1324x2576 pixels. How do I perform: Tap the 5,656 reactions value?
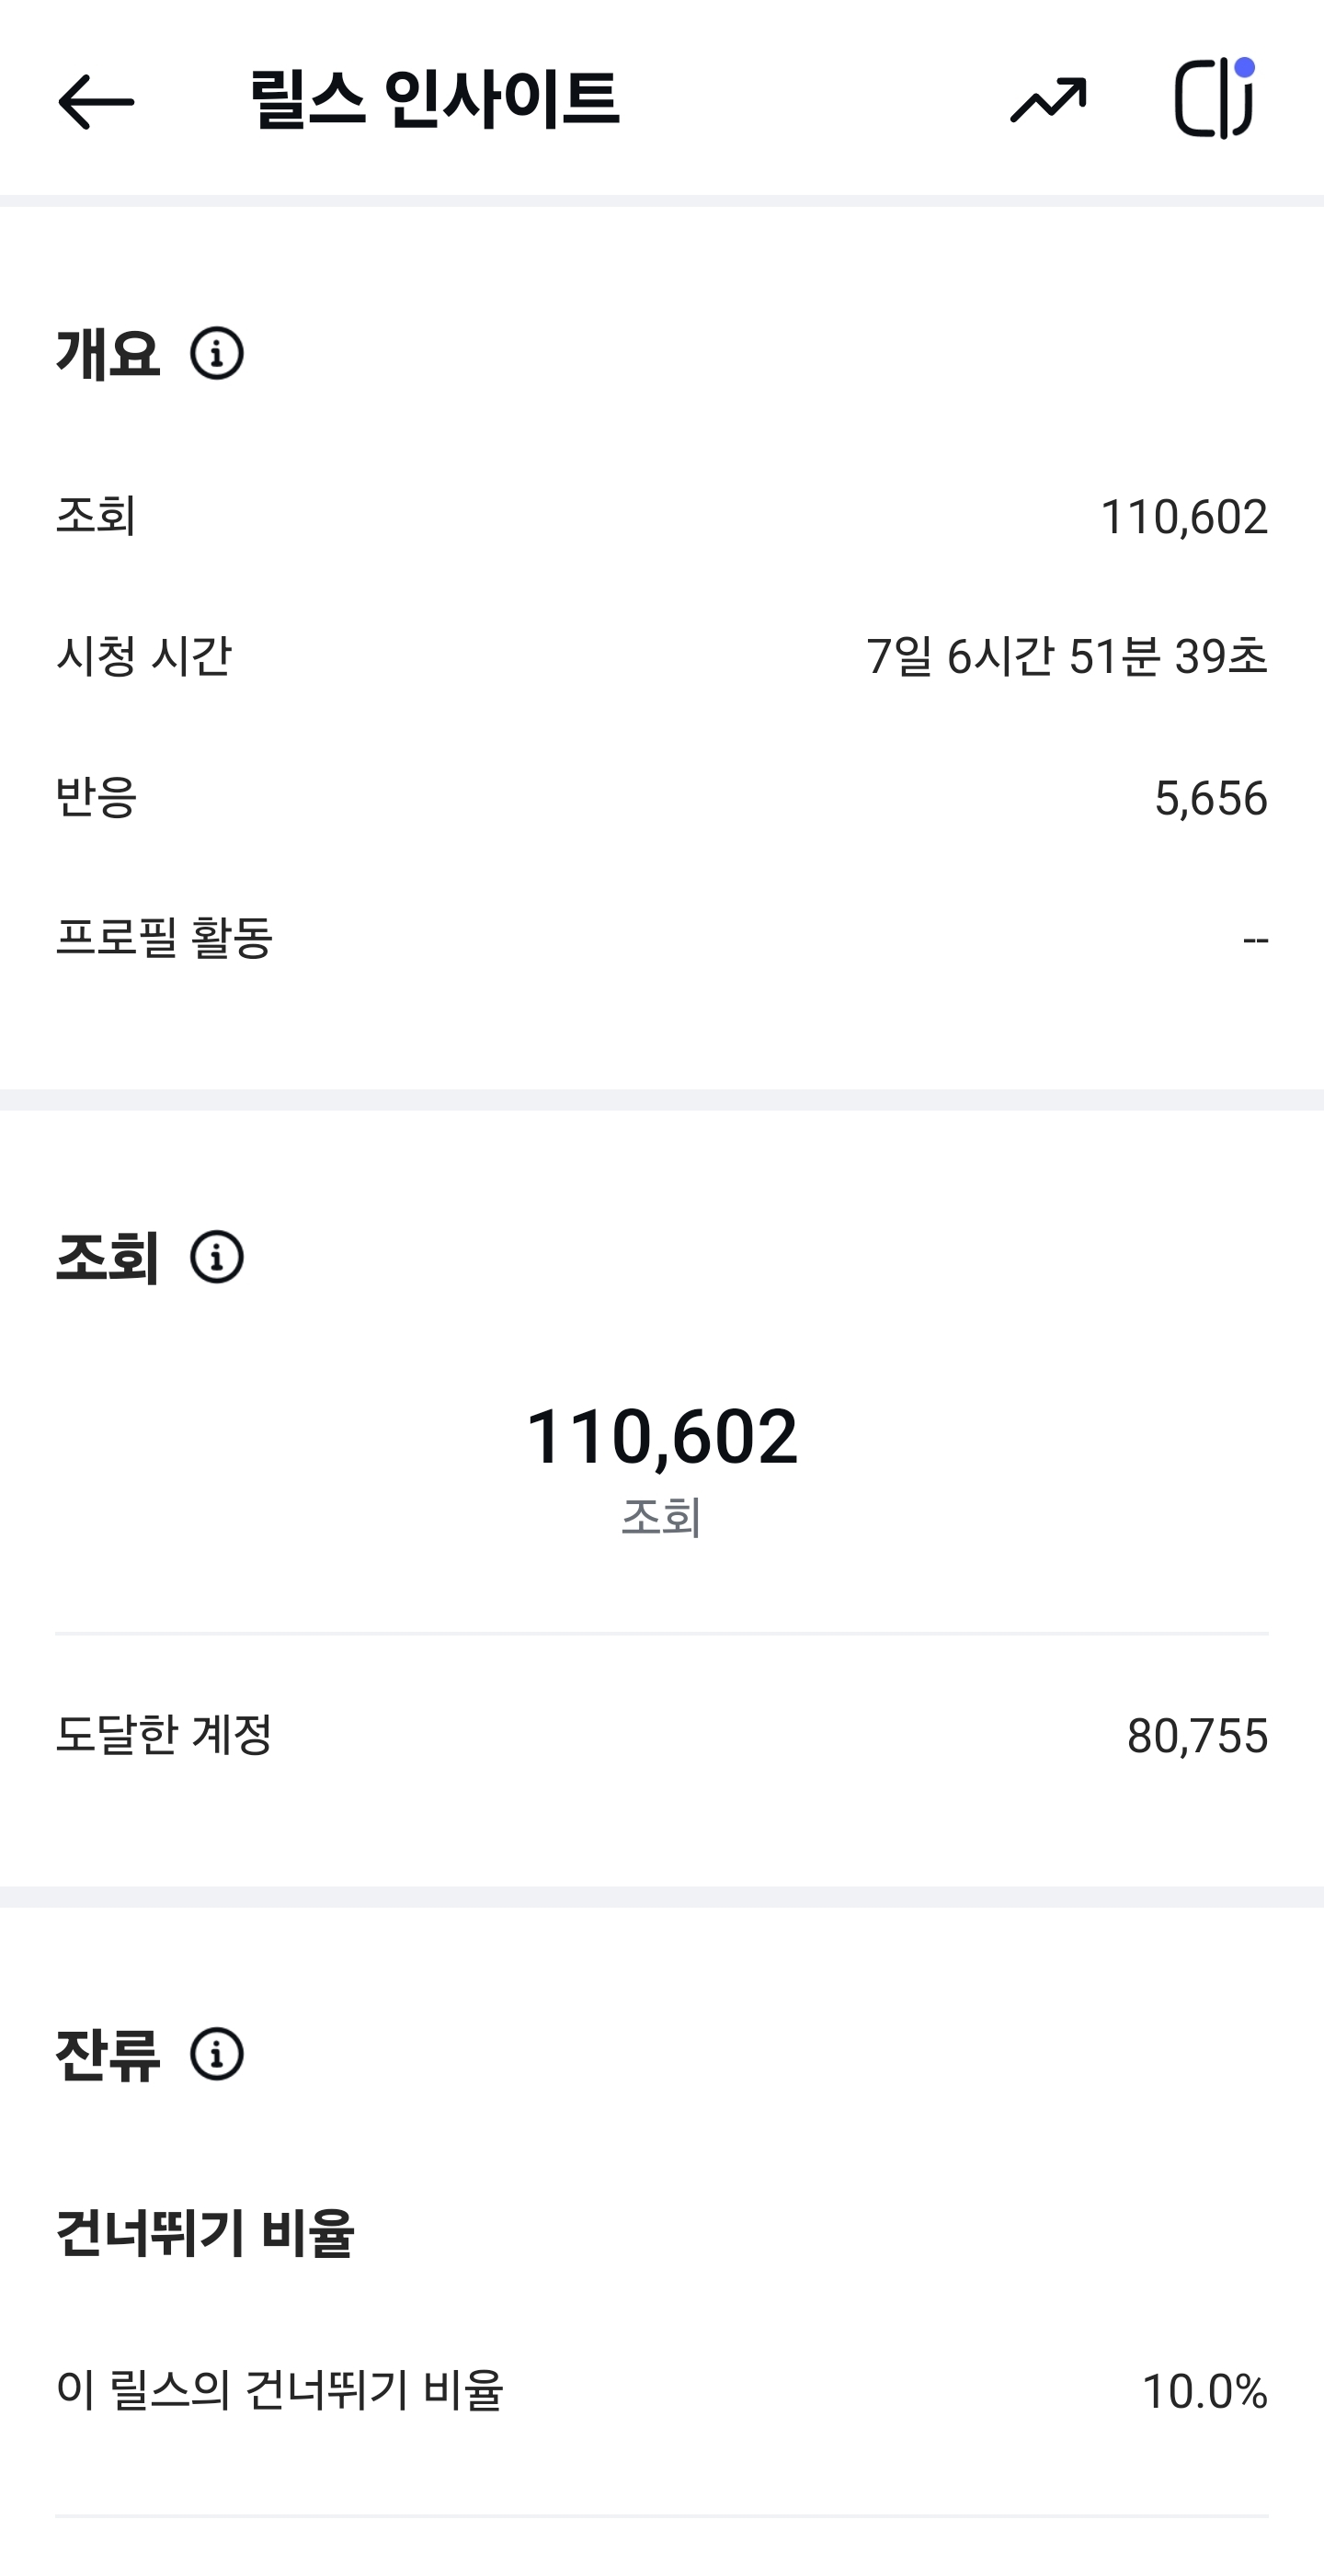pyautogui.click(x=1210, y=798)
